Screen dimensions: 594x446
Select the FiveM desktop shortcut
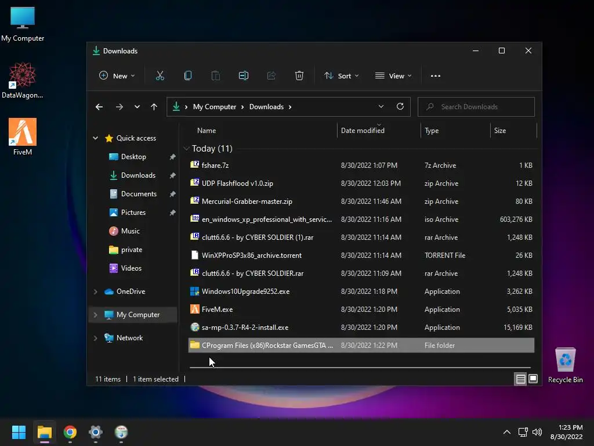(23, 137)
